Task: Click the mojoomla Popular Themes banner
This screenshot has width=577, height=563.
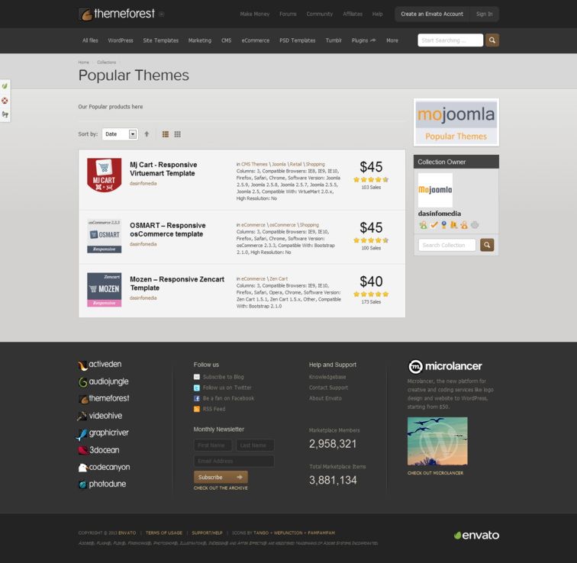Action: [x=456, y=123]
